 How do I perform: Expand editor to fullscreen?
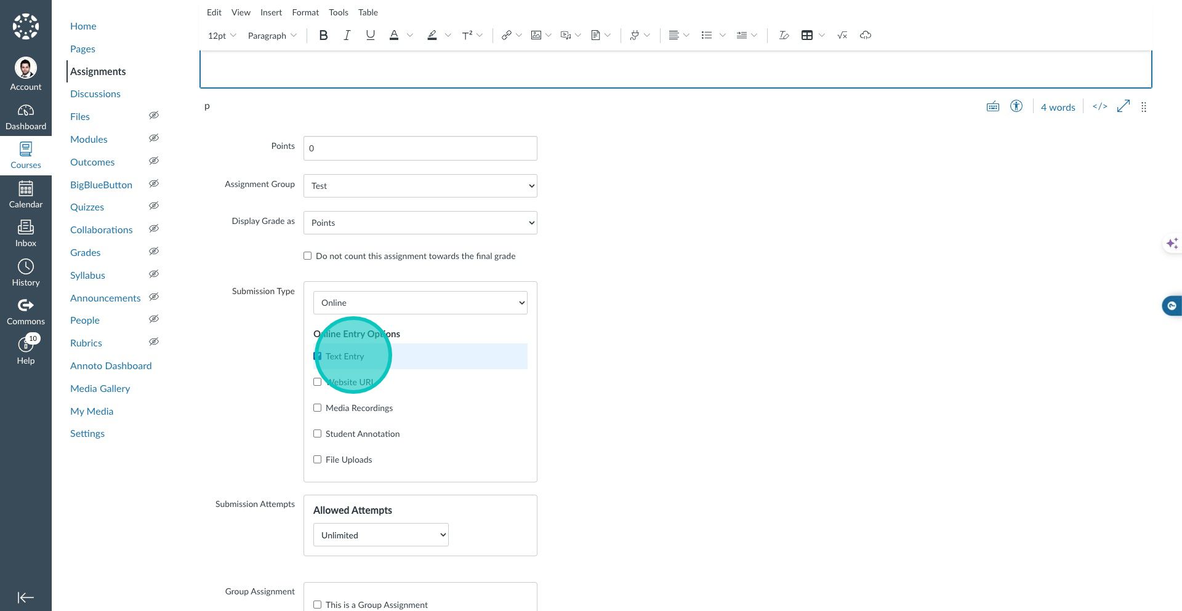coord(1123,106)
